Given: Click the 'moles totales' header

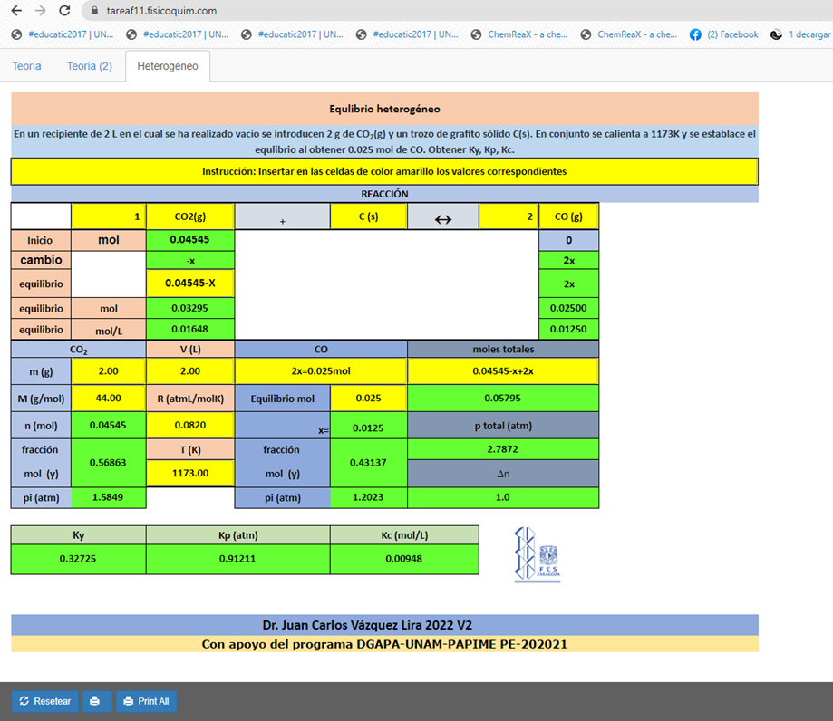Looking at the screenshot, I should click(x=503, y=350).
